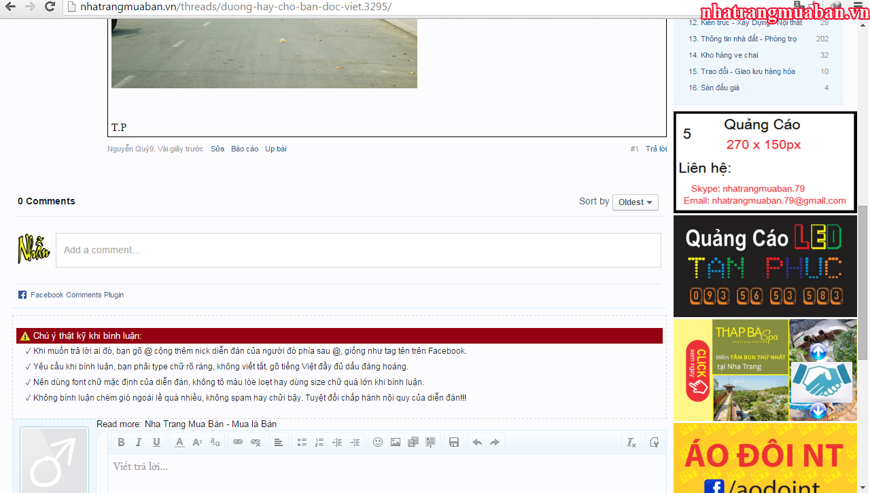Click the remove formatting icon
Screen dimensions: 870x493
[x=631, y=442]
